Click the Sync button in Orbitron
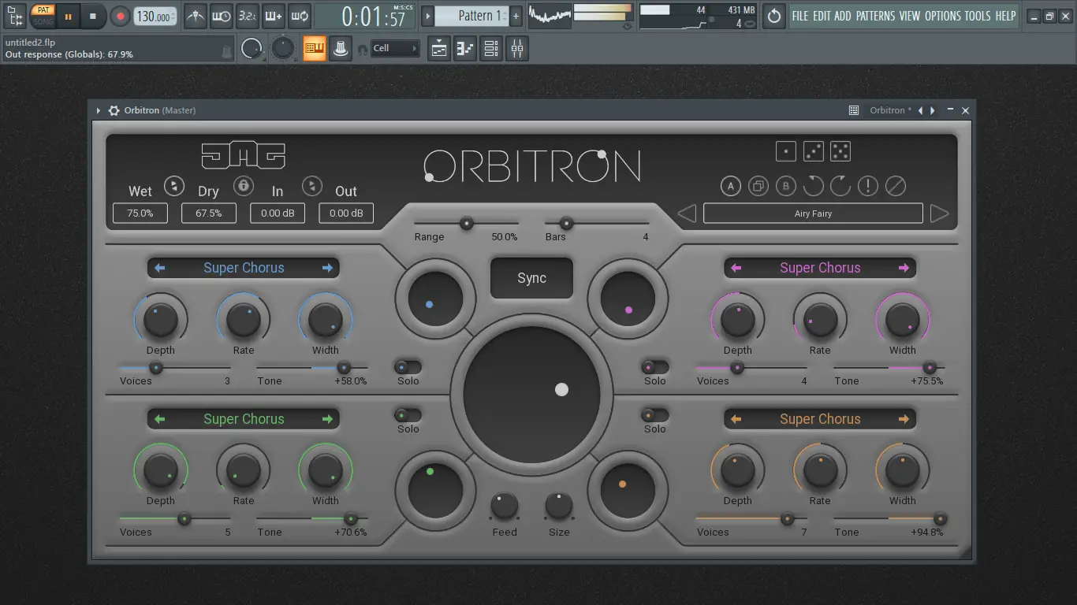Image resolution: width=1077 pixels, height=605 pixels. [531, 277]
